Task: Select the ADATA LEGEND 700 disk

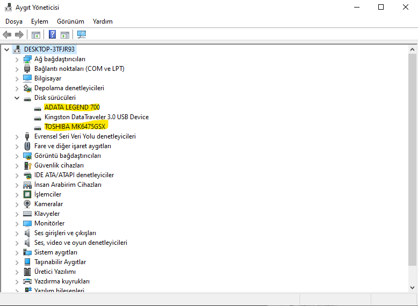Action: click(x=72, y=107)
